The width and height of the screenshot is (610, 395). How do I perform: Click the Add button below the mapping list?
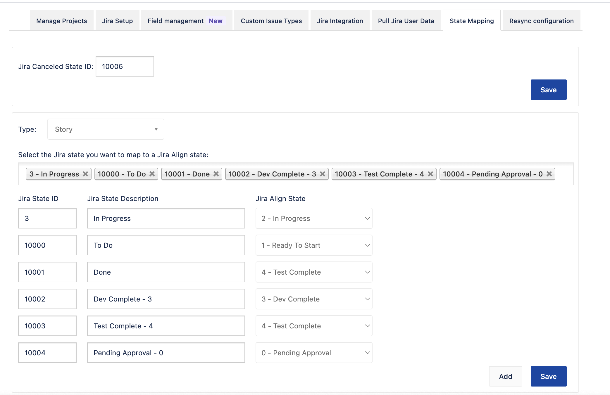(505, 376)
